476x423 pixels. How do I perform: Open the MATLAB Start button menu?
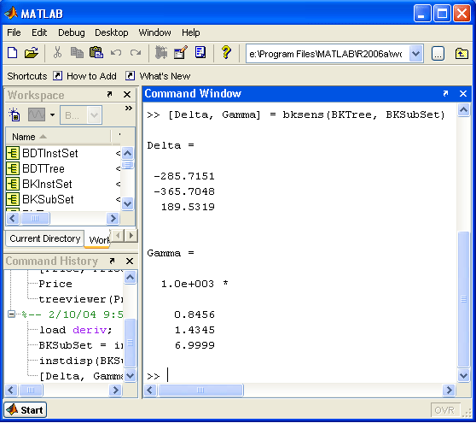[26, 410]
